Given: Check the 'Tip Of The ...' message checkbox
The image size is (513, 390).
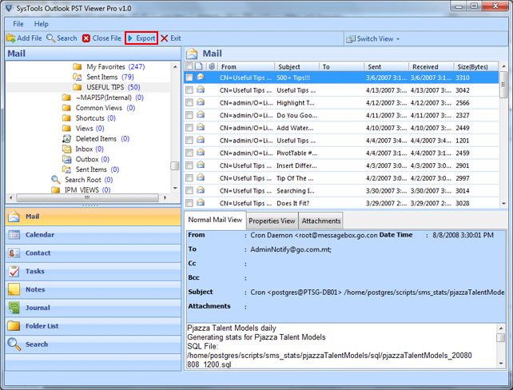Looking at the screenshot, I should (189, 178).
